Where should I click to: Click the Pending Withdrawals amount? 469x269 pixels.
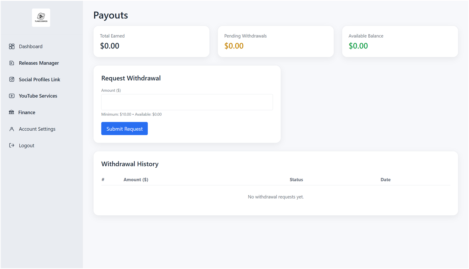234,46
